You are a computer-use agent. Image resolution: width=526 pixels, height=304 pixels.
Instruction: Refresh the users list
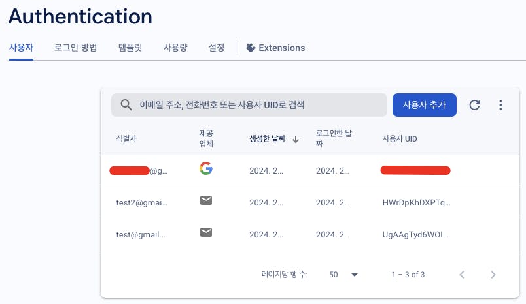pos(475,105)
